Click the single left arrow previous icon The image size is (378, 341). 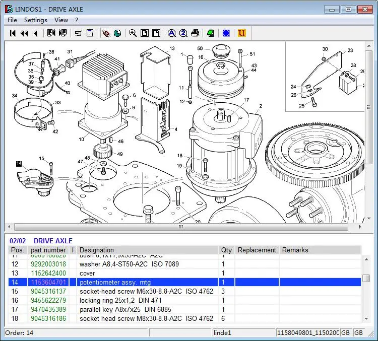tap(35, 33)
